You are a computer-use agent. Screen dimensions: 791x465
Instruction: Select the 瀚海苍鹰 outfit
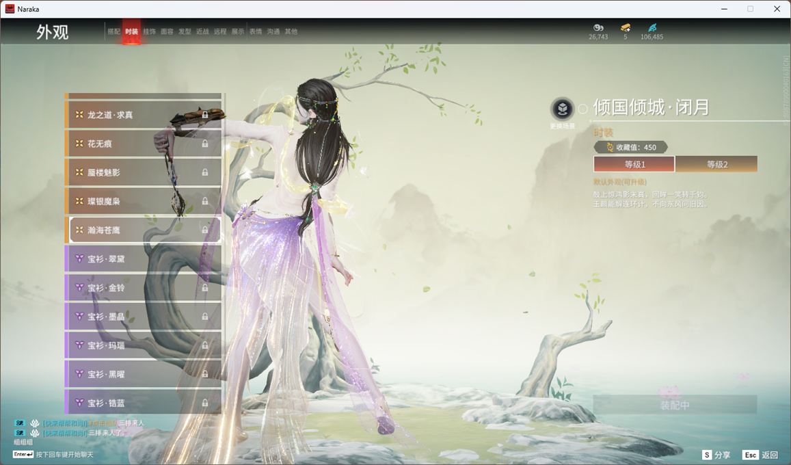click(x=144, y=230)
